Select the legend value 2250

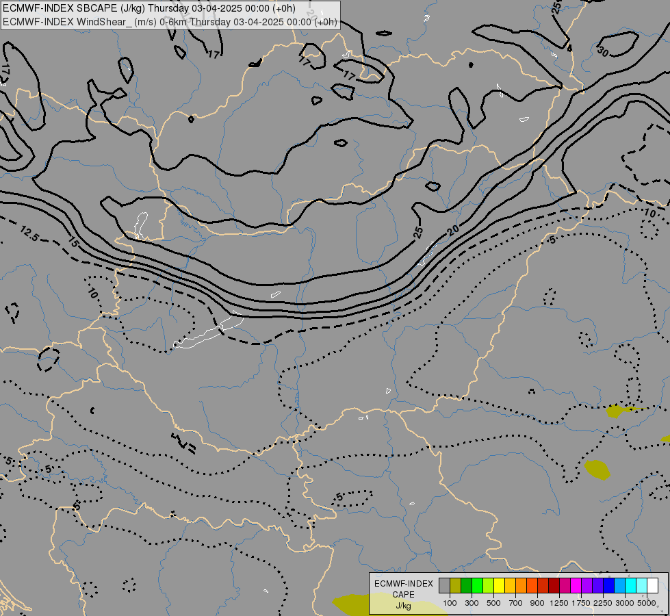(603, 603)
